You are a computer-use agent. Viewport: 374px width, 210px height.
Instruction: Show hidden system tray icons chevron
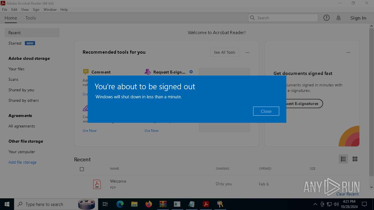315,204
